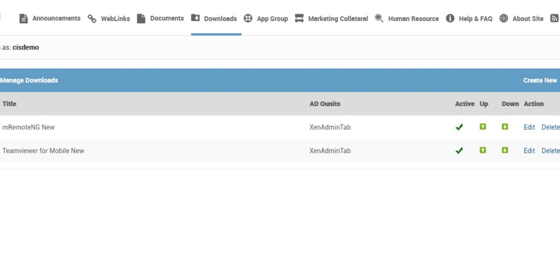The image size is (560, 280).
Task: Click the Documents file icon
Action: [141, 18]
